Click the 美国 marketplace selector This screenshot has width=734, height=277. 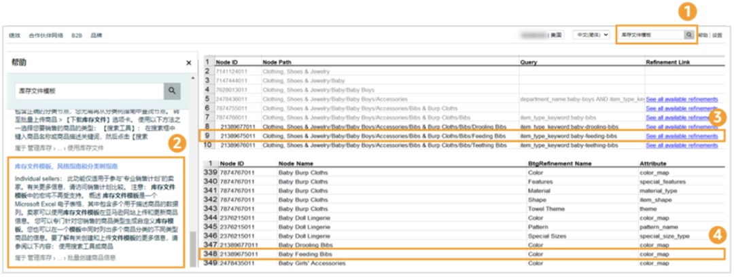tap(556, 35)
